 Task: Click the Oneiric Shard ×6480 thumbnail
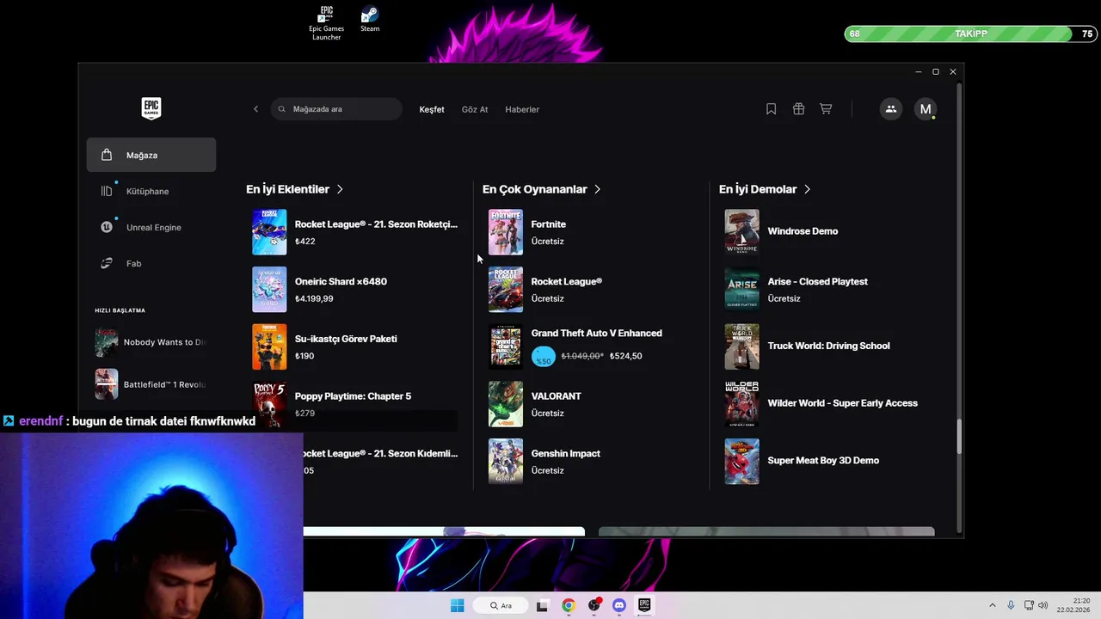point(269,290)
